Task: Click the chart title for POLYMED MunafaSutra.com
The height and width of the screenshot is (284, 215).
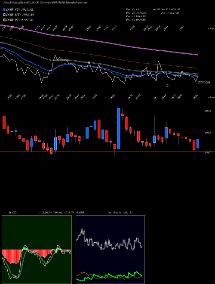Action: 45,3
